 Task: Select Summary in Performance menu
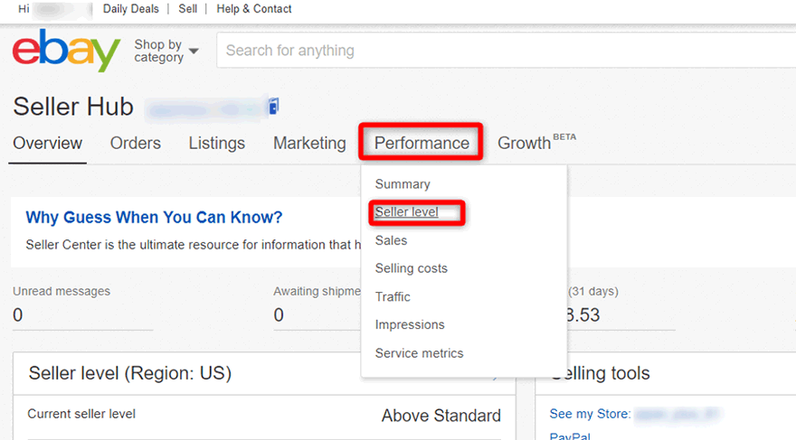(x=403, y=184)
